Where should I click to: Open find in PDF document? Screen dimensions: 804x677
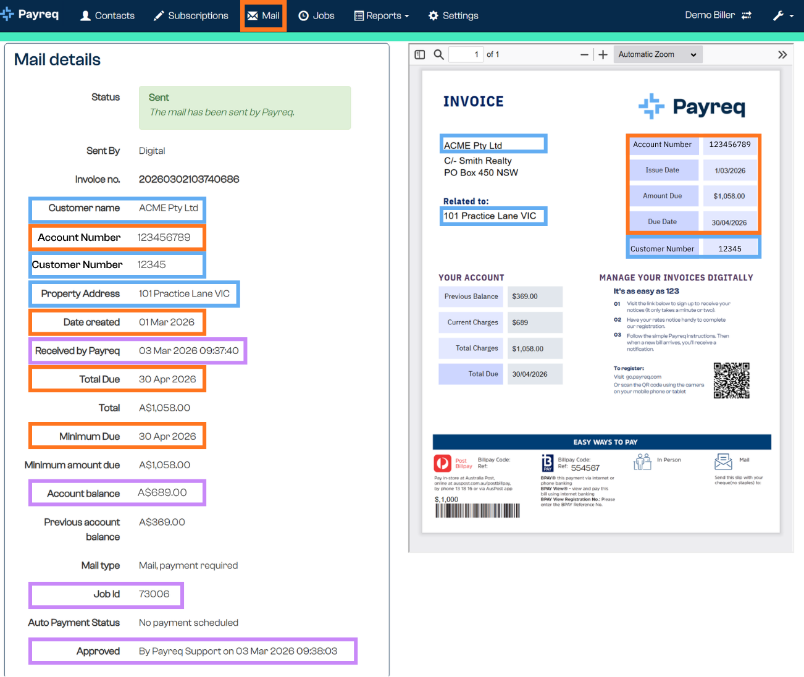438,54
